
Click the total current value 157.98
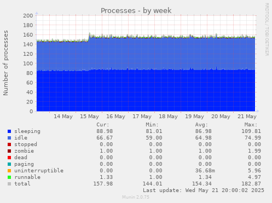103,184
